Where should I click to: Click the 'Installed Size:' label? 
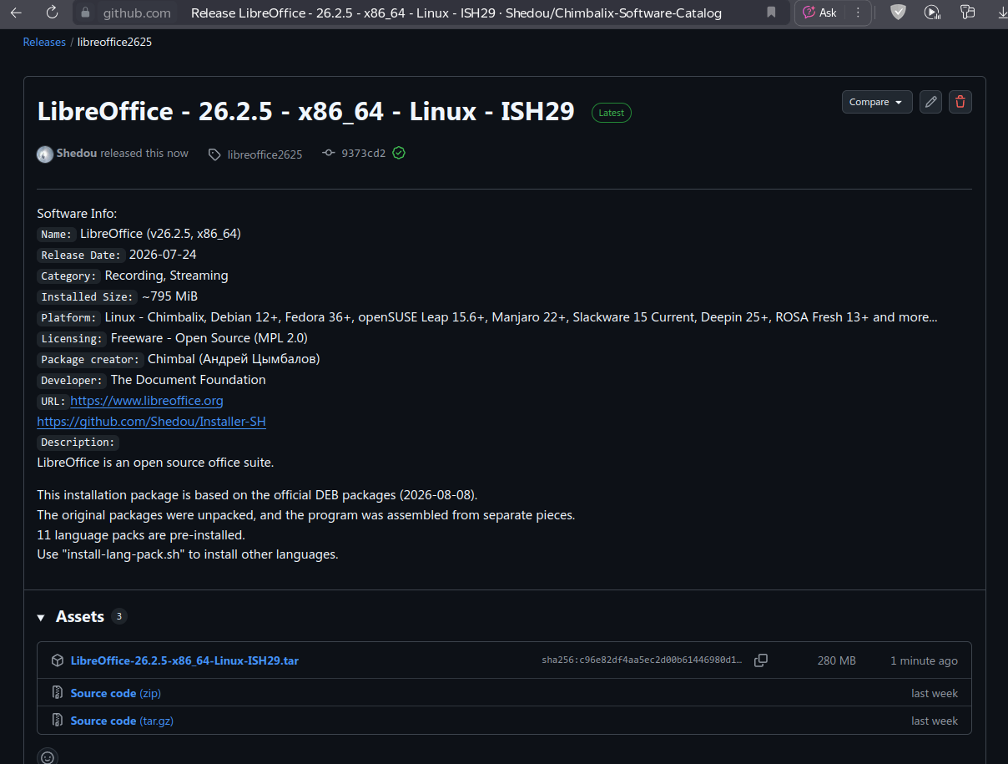(x=88, y=296)
